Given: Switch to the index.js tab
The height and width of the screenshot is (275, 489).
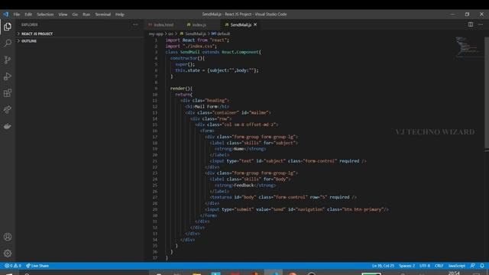Looking at the screenshot, I should [x=199, y=24].
